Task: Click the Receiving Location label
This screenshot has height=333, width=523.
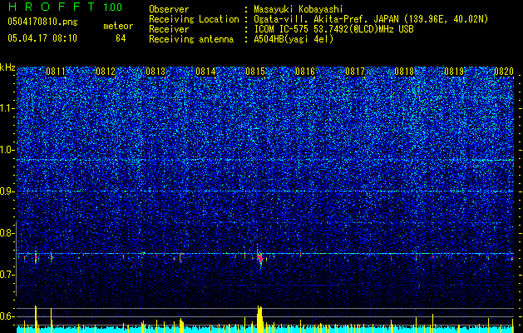Action: (x=194, y=20)
